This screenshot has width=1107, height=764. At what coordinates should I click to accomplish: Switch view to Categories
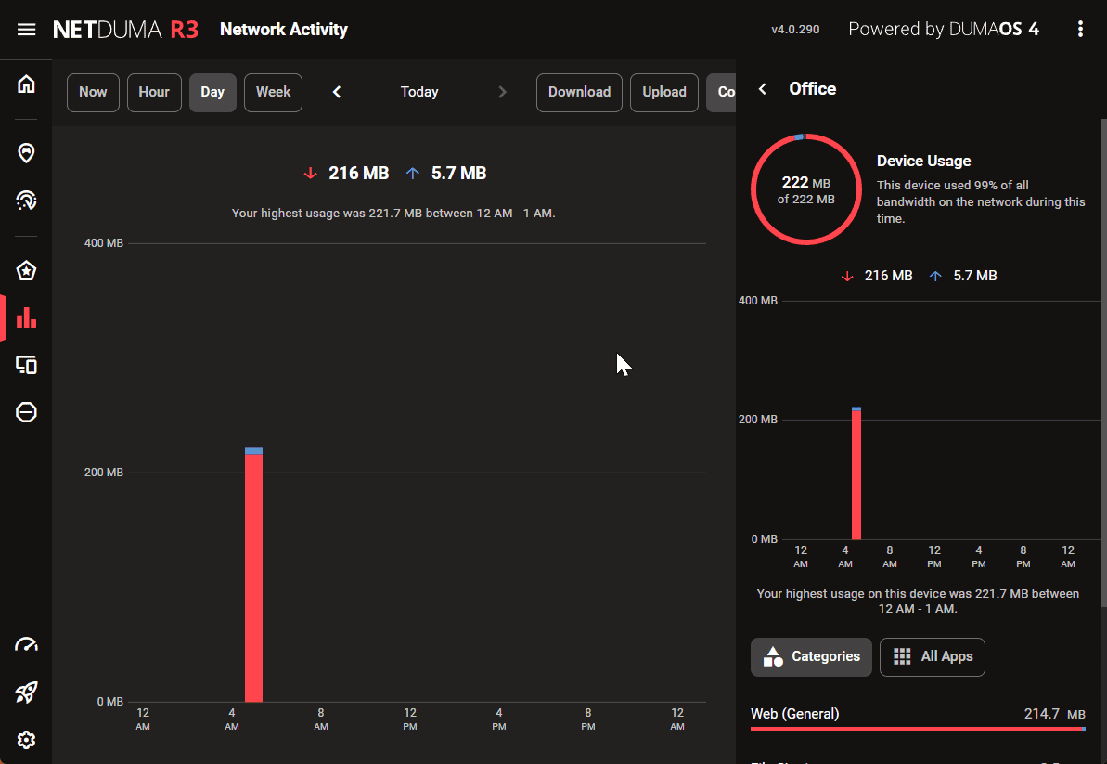pos(811,657)
